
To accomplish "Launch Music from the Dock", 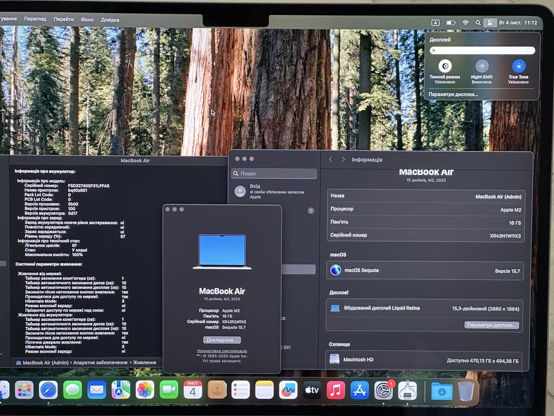I will (x=335, y=390).
